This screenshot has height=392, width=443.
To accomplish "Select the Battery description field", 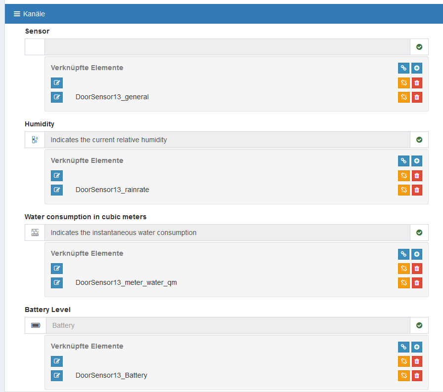I will pos(228,326).
